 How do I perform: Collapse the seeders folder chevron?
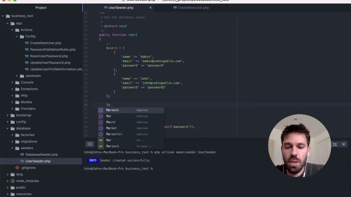pos(12,148)
